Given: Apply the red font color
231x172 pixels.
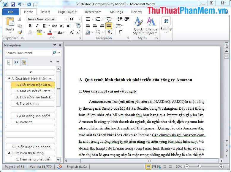Looking at the screenshot, I should (x=50, y=32).
